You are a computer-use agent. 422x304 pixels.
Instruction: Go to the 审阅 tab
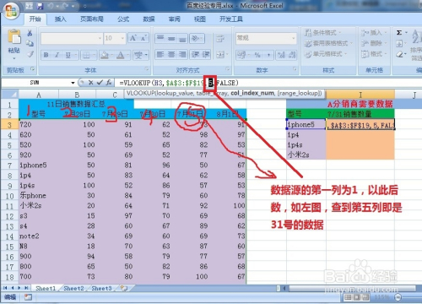pos(175,19)
